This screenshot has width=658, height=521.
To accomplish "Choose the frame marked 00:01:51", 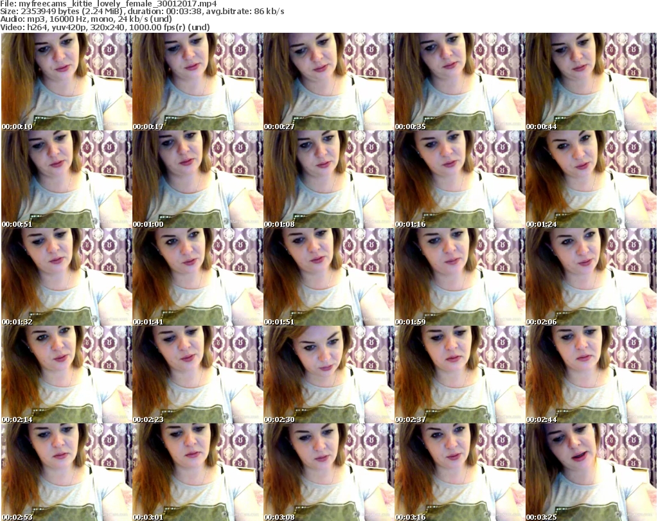I will coord(328,277).
